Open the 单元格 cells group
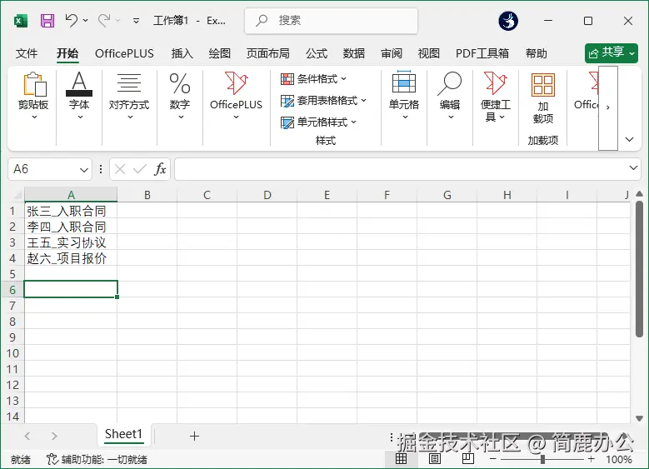The width and height of the screenshot is (649, 469). pyautogui.click(x=404, y=97)
